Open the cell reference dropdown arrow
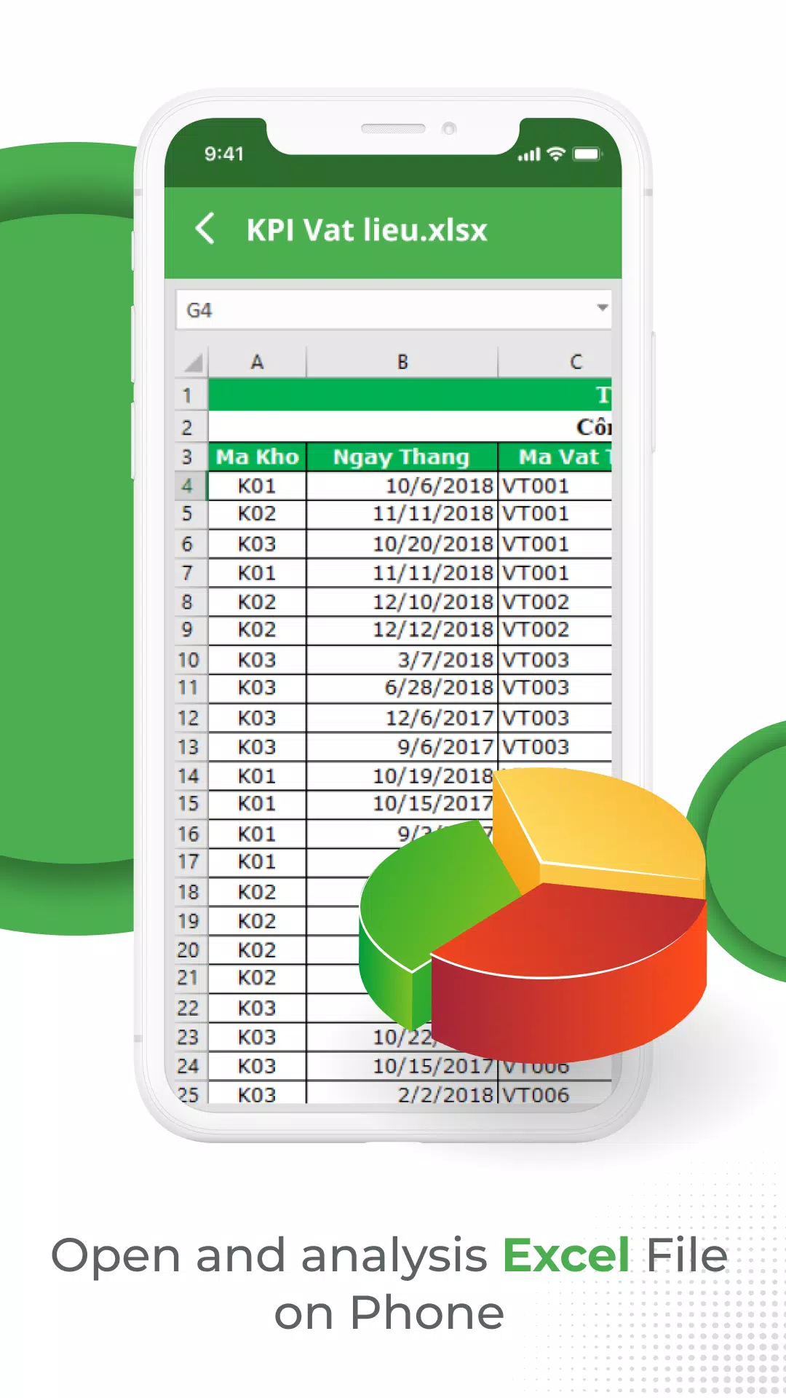Image resolution: width=786 pixels, height=1398 pixels. [x=602, y=307]
